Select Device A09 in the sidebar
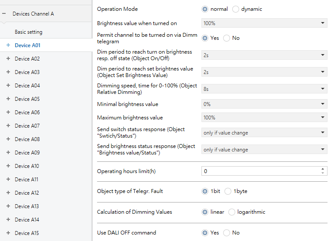Image resolution: width=334 pixels, height=241 pixels. tap(27, 152)
